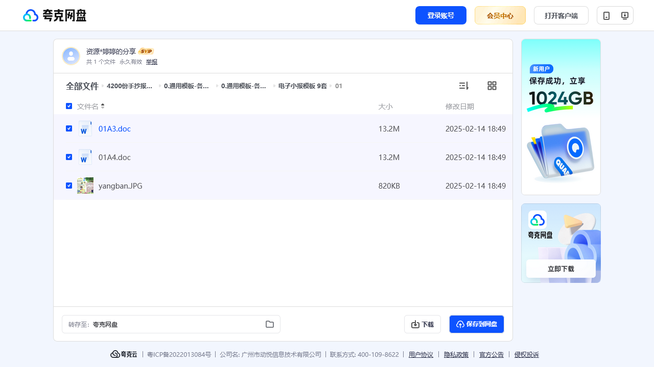Click the sharer's avatar icon
The height and width of the screenshot is (367, 654).
click(71, 56)
